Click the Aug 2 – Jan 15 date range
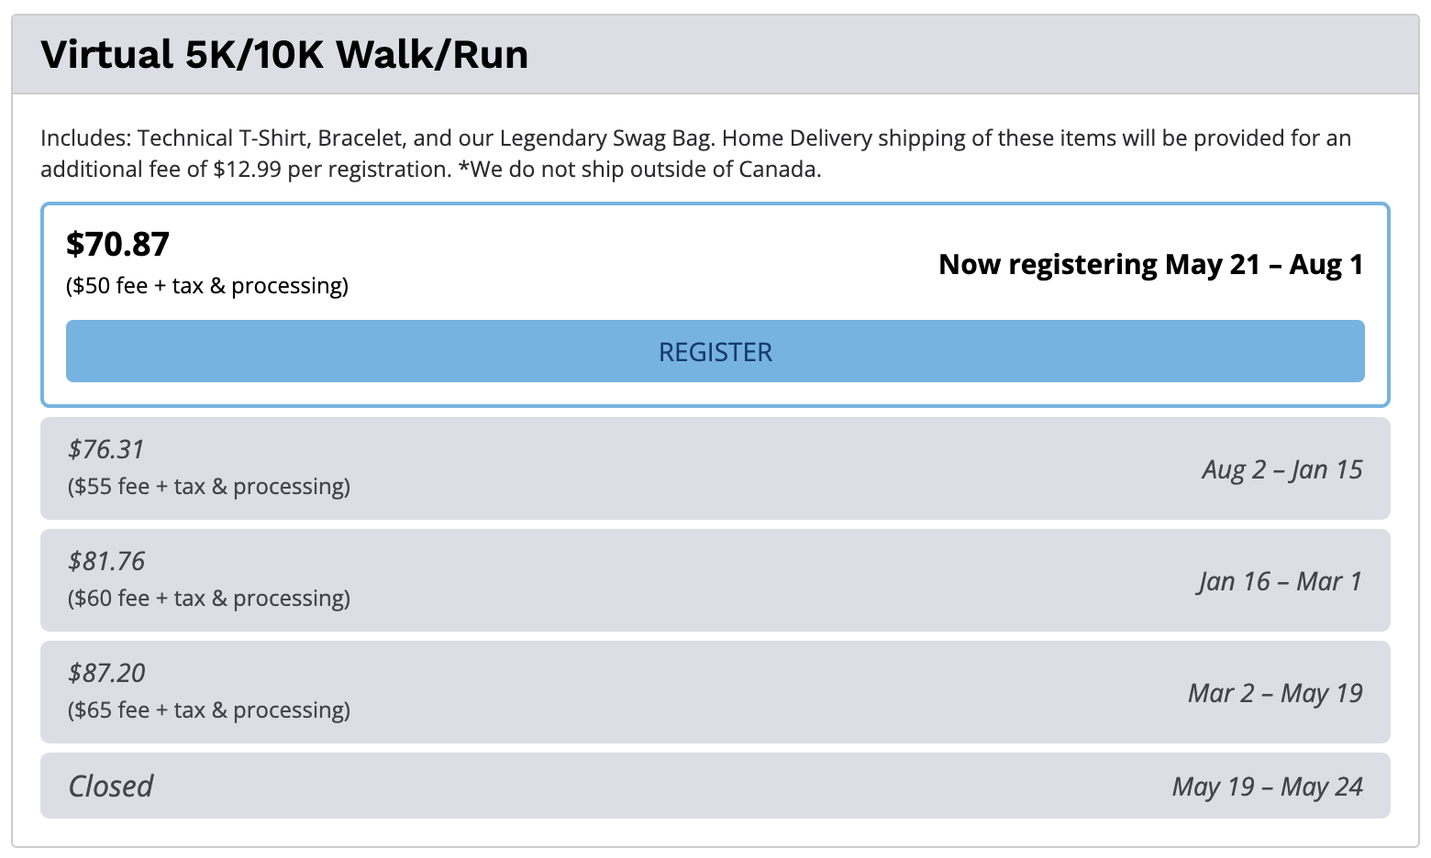The width and height of the screenshot is (1431, 858). point(1282,470)
